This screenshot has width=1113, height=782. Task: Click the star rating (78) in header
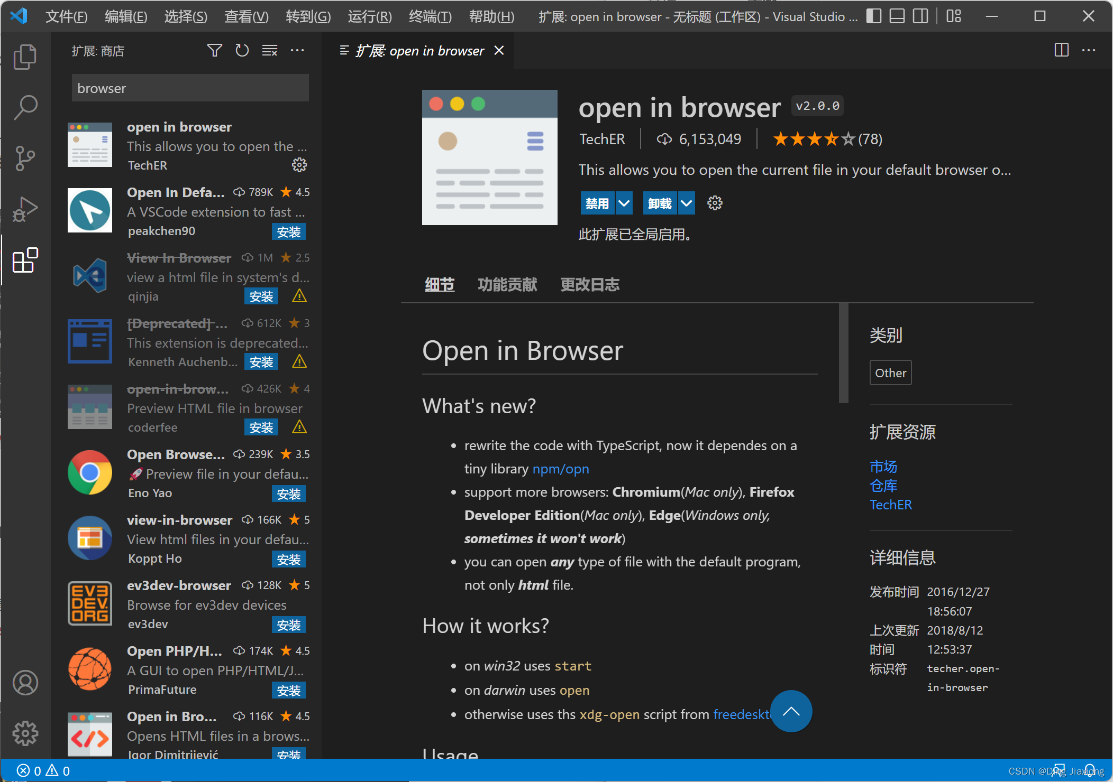(x=827, y=139)
